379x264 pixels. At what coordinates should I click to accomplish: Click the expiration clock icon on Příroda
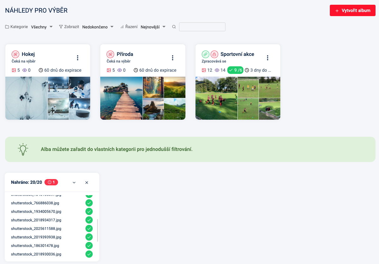point(136,70)
